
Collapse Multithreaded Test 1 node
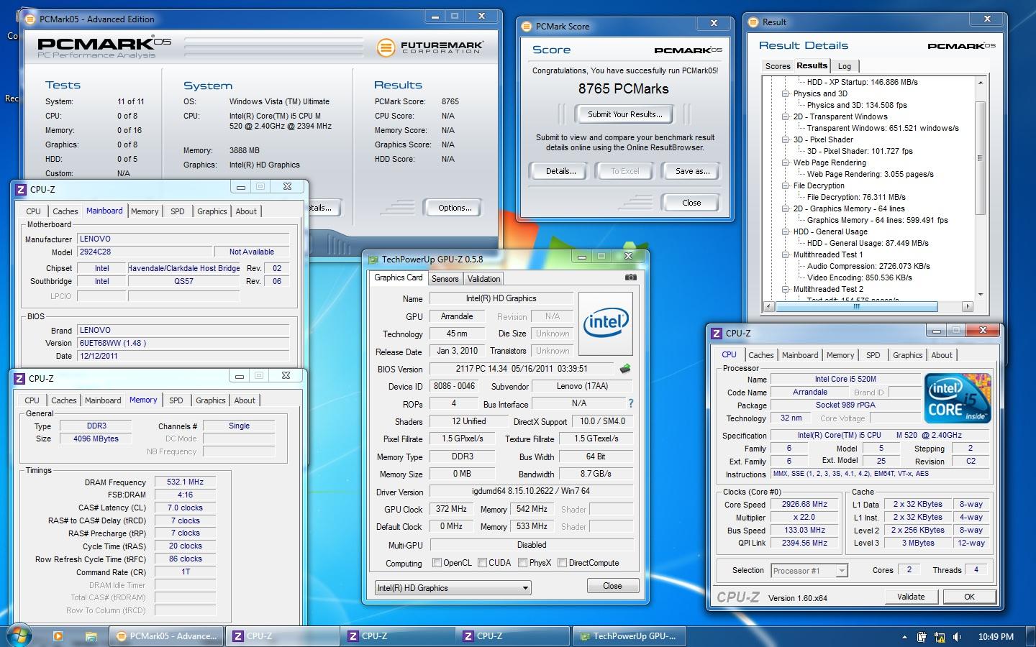tap(786, 254)
